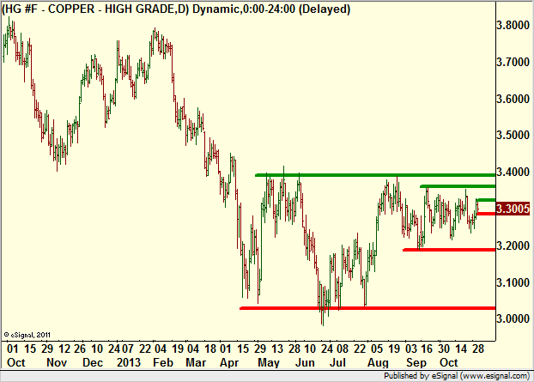Click the 3.1000 price axis label

click(513, 282)
